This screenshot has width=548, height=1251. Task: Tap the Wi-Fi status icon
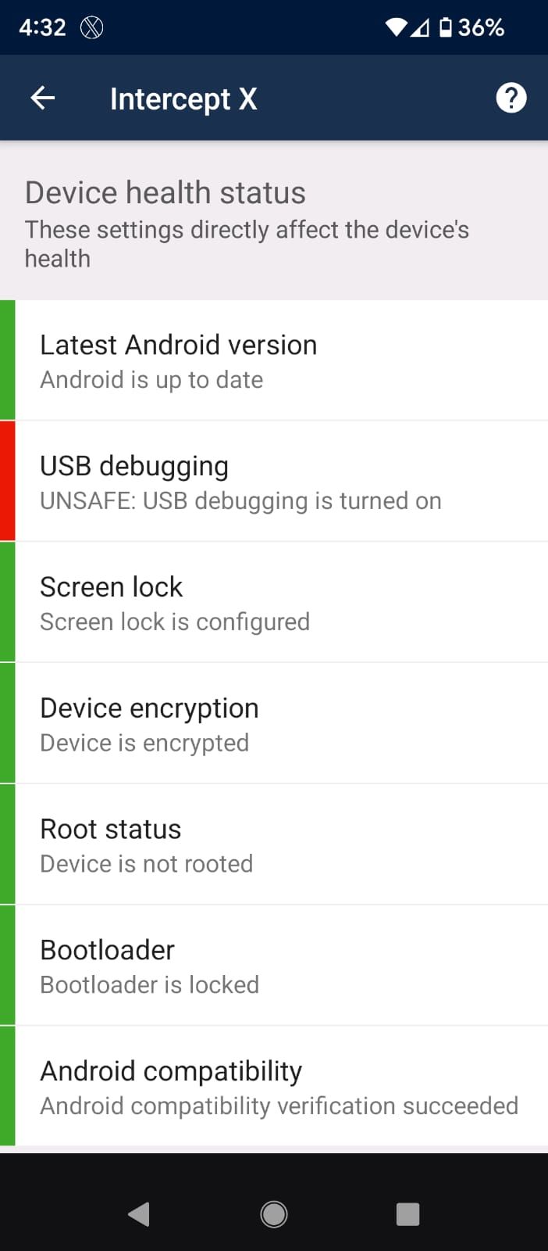[x=396, y=28]
